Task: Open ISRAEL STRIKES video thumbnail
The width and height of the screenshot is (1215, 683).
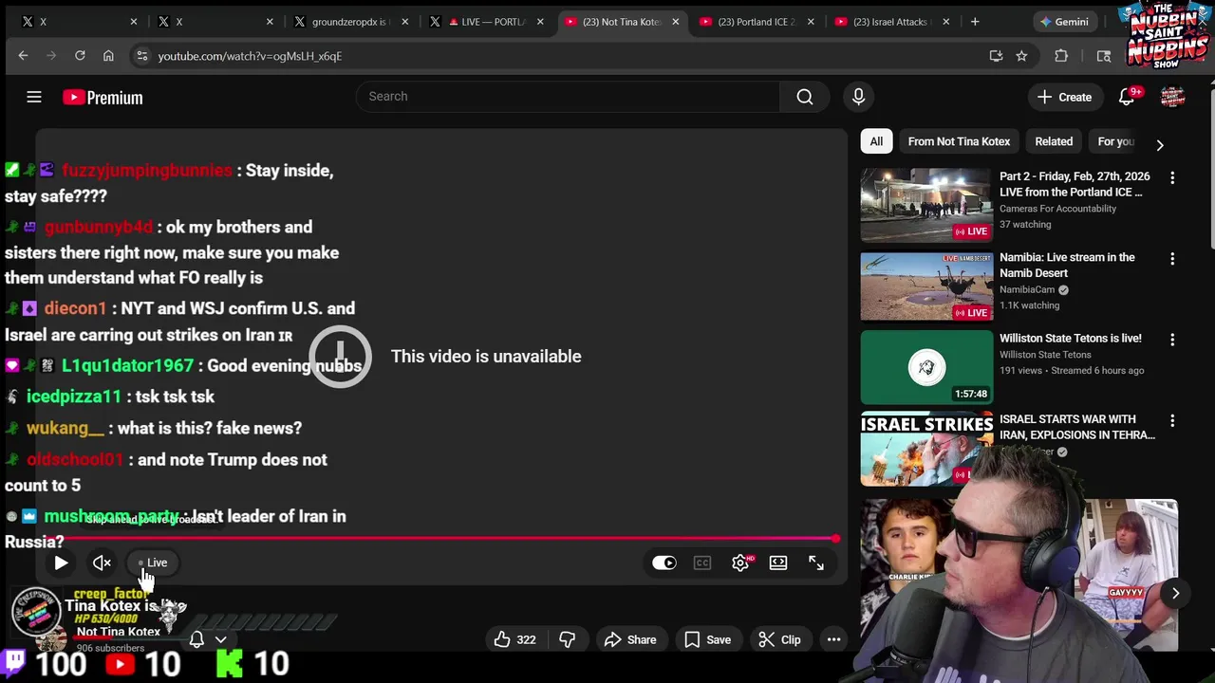Action: (x=926, y=448)
